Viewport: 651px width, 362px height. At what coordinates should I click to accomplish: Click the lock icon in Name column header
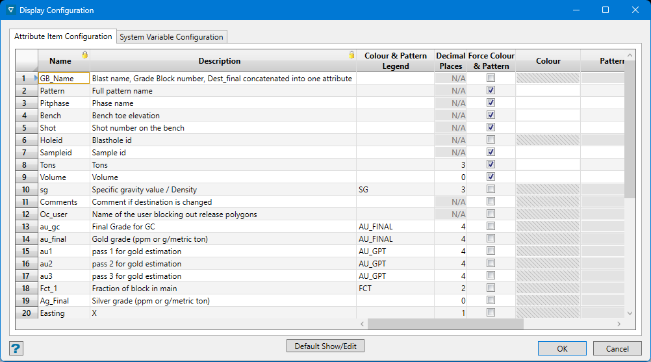pyautogui.click(x=84, y=55)
